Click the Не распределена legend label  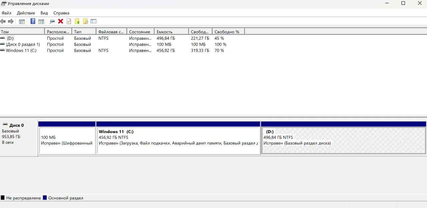tap(23, 198)
